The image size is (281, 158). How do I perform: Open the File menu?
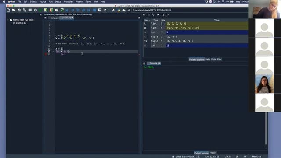(x=19, y=2)
